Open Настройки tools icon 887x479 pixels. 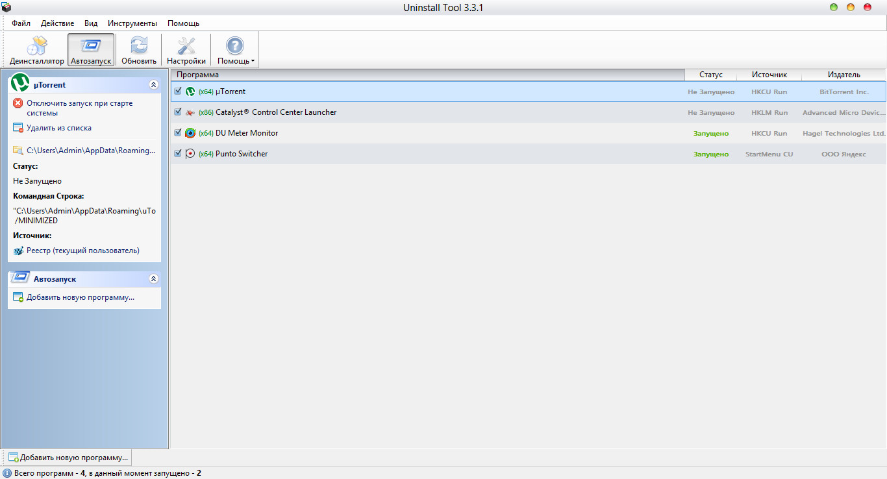186,47
